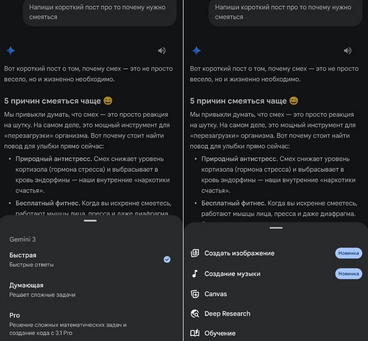Click the user prompt bubble about laughter
Screen dimensions: 368x341
[99, 13]
